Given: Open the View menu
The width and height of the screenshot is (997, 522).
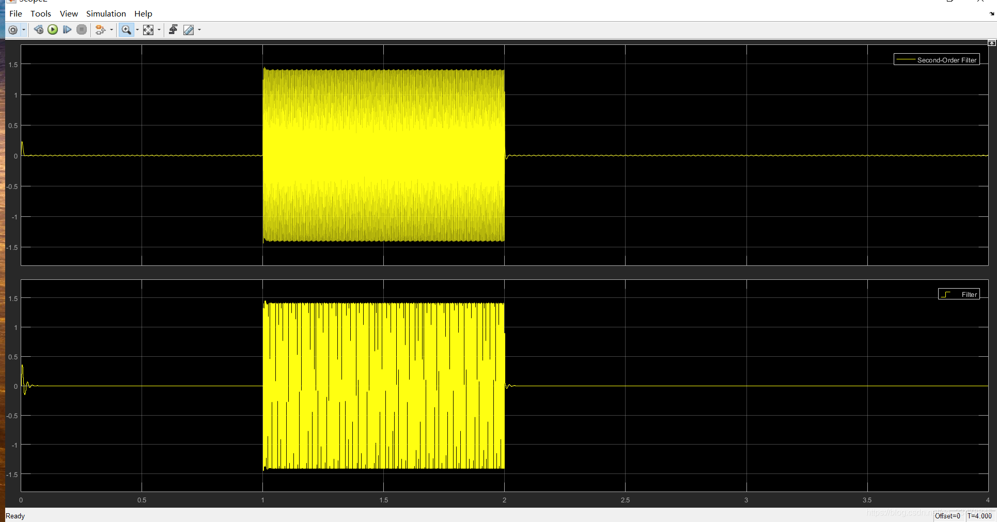Looking at the screenshot, I should point(69,13).
